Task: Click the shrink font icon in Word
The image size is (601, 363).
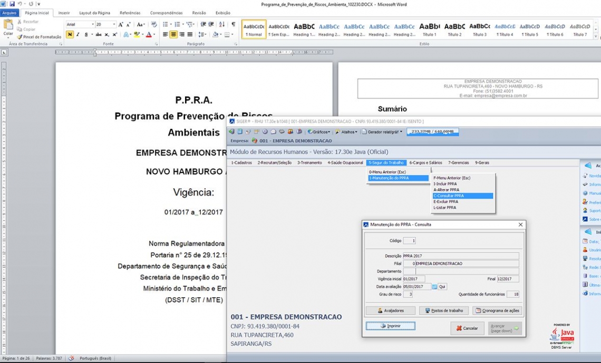Action: click(129, 25)
